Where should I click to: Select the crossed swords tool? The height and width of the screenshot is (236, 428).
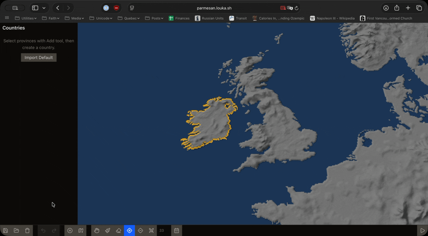(151, 231)
